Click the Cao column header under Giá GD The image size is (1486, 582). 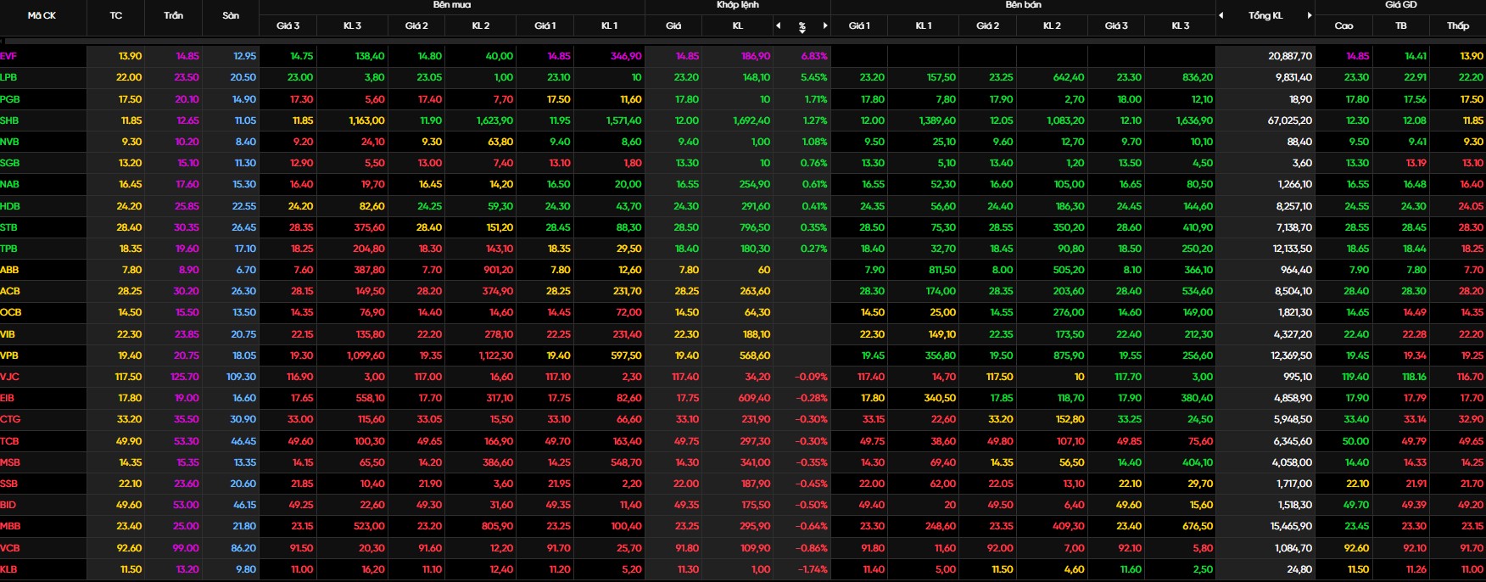pyautogui.click(x=1344, y=25)
